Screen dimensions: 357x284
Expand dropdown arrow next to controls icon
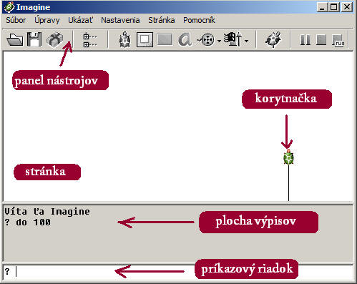[247, 41]
